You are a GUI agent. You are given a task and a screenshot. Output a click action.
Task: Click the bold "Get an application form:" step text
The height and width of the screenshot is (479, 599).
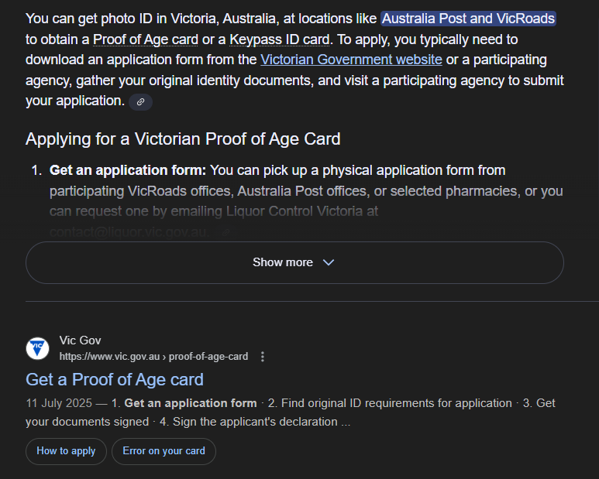[128, 170]
